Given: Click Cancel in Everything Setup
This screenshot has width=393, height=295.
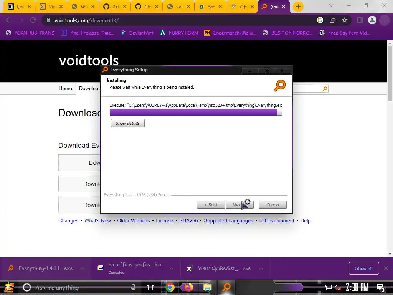Looking at the screenshot, I should [x=272, y=205].
